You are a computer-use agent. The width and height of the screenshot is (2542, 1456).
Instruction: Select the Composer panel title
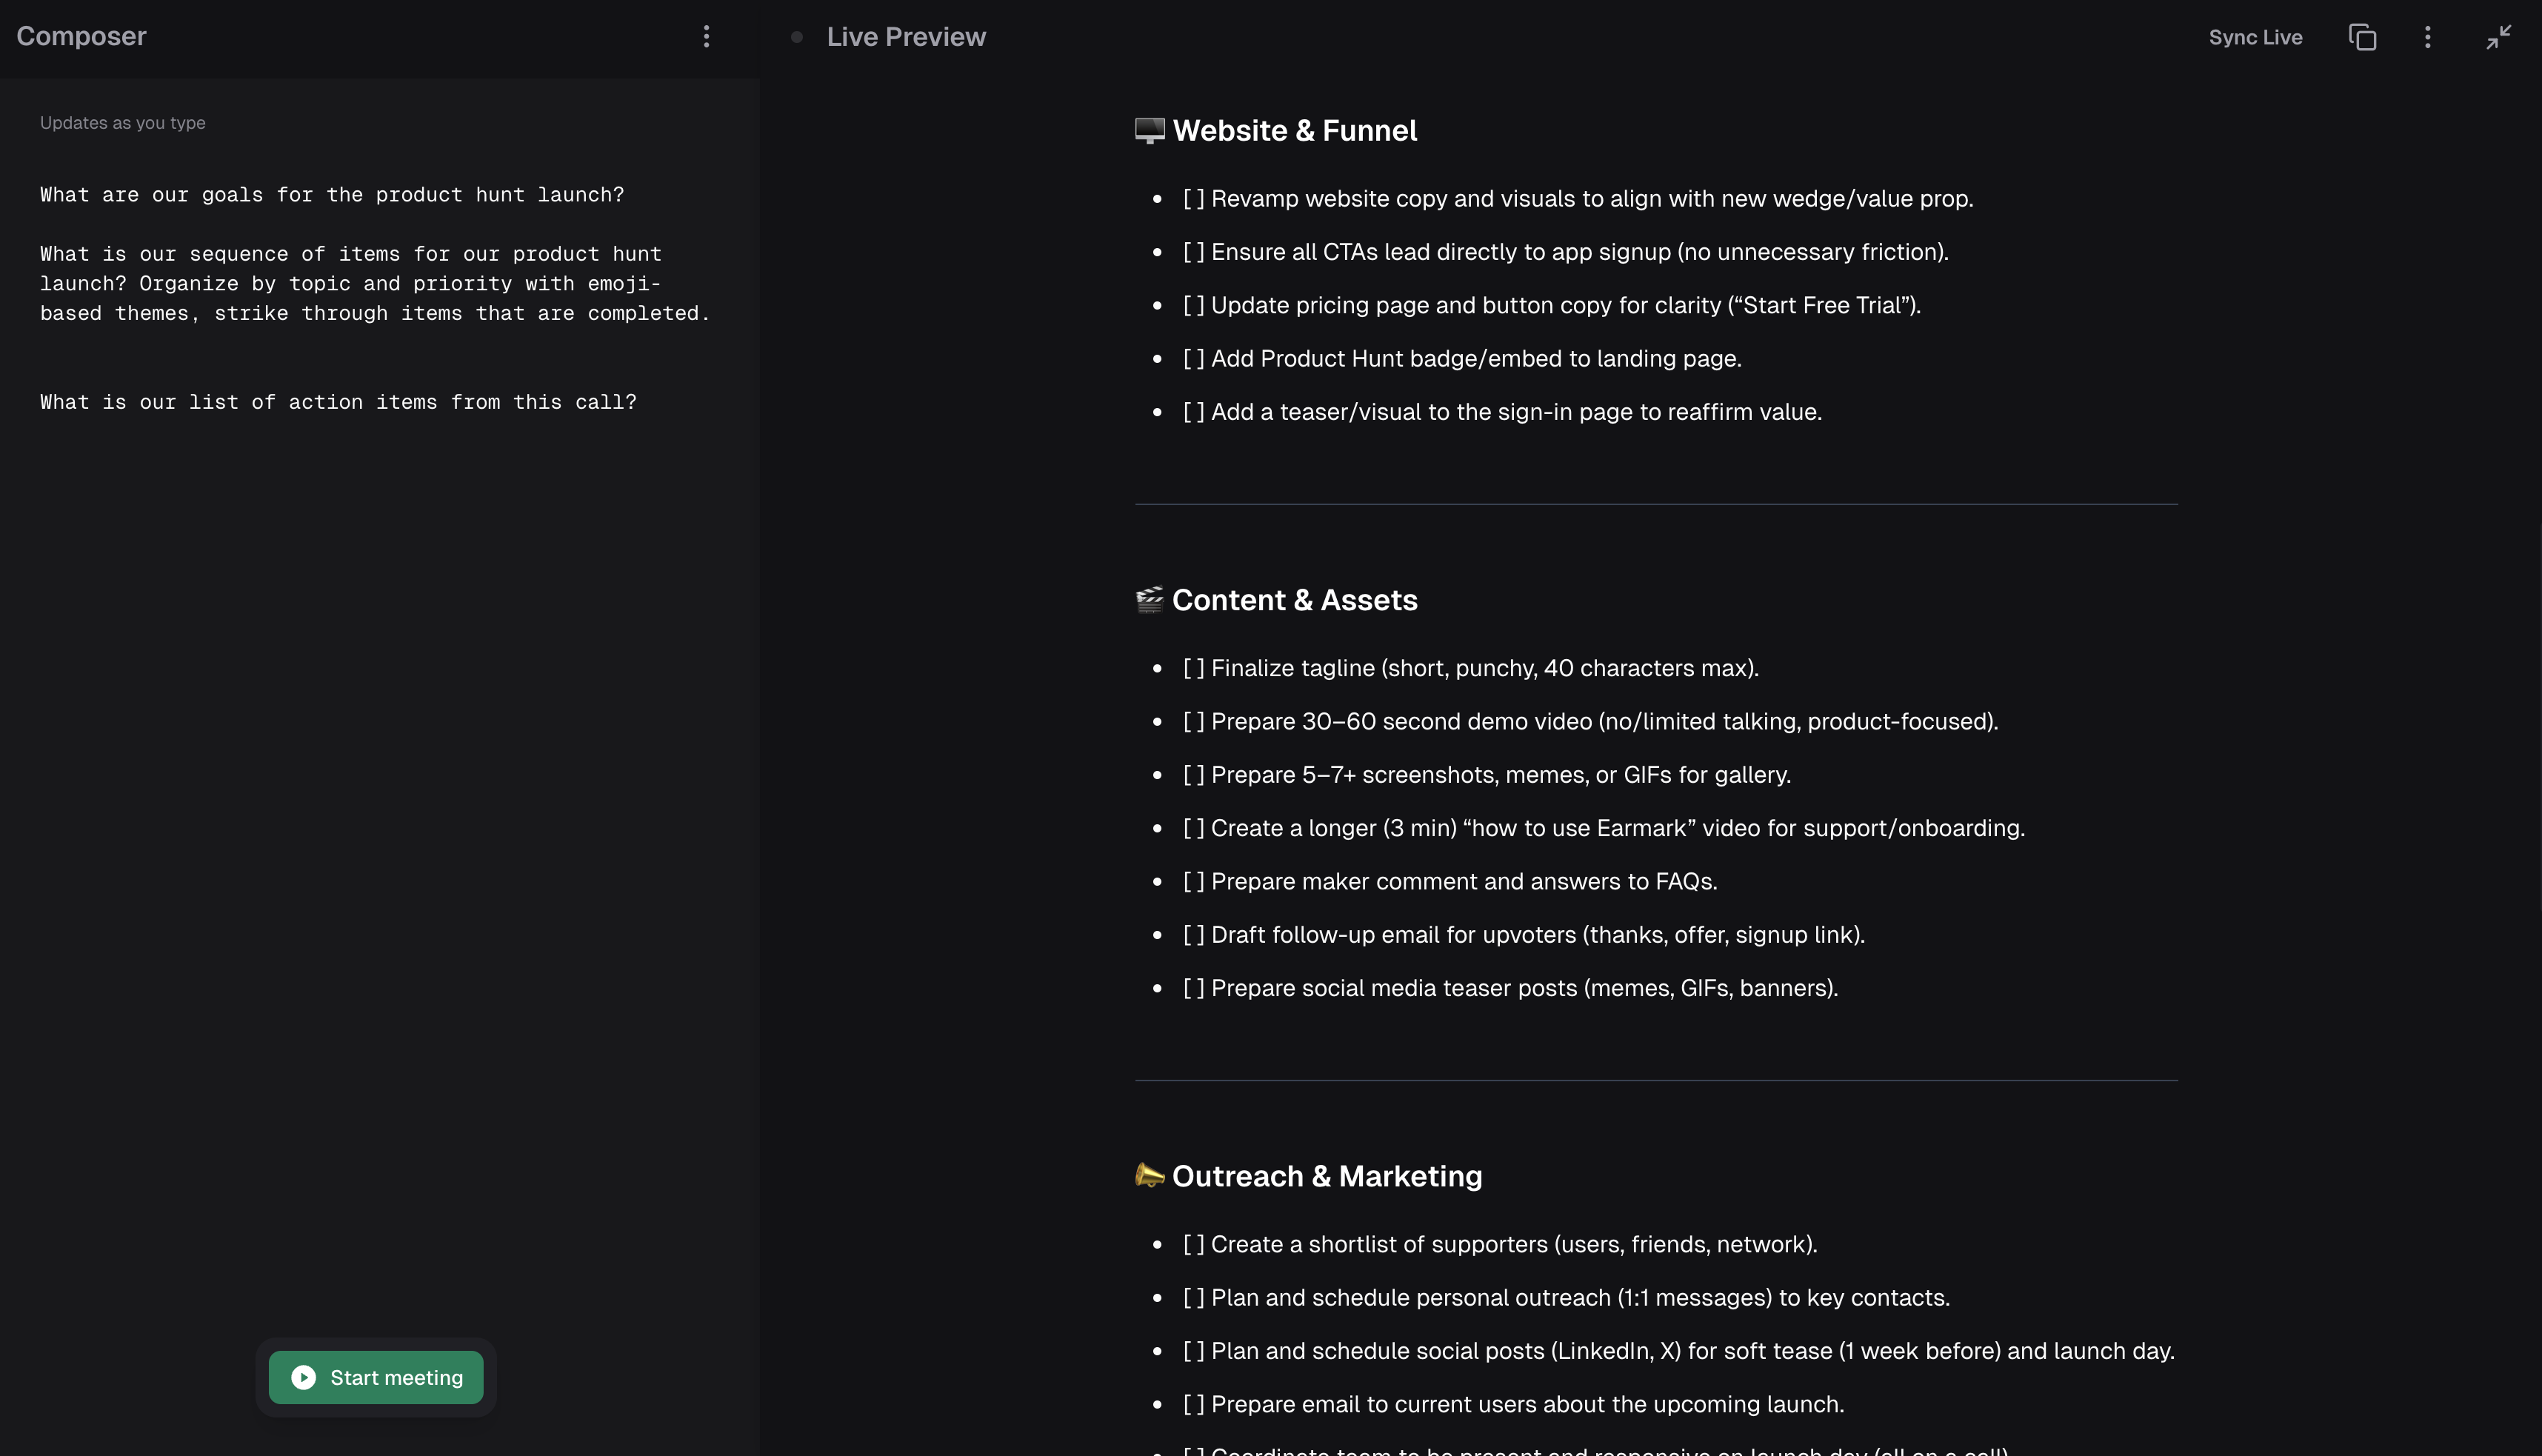[81, 36]
